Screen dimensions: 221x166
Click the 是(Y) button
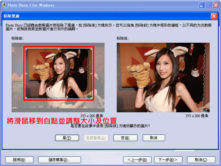click(67, 138)
